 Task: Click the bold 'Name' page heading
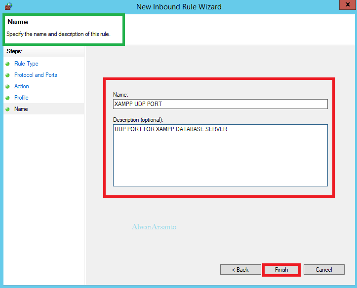tap(18, 22)
